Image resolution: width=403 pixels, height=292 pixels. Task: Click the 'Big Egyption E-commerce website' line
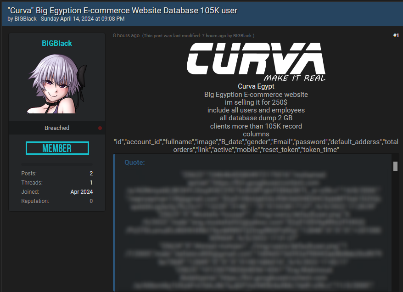pos(256,95)
